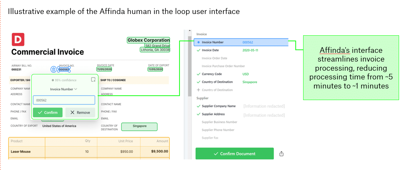This screenshot has height=170, width=405.
Task: Click the plus icon next to Country of Destination
Action: point(198,90)
